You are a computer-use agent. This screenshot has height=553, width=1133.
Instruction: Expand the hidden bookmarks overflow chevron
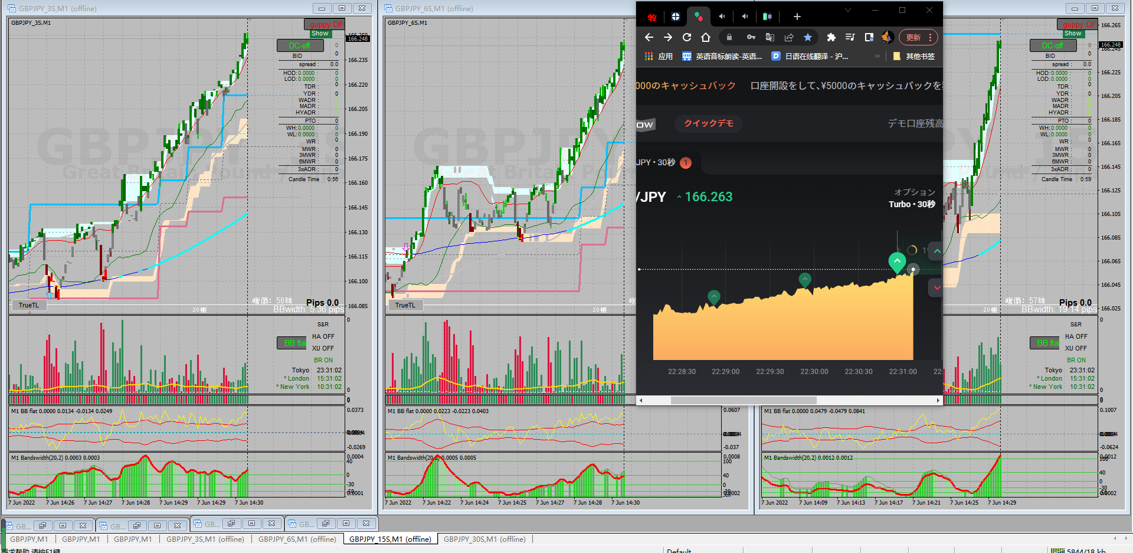click(x=877, y=56)
